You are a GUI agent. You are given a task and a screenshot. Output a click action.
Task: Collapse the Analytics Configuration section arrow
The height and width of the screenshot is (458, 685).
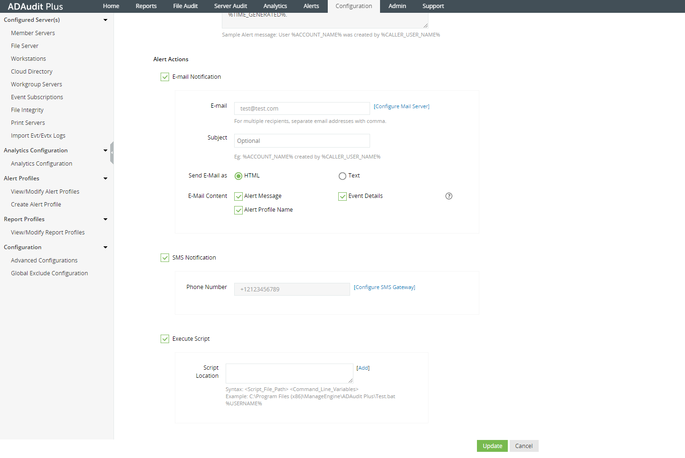click(105, 150)
